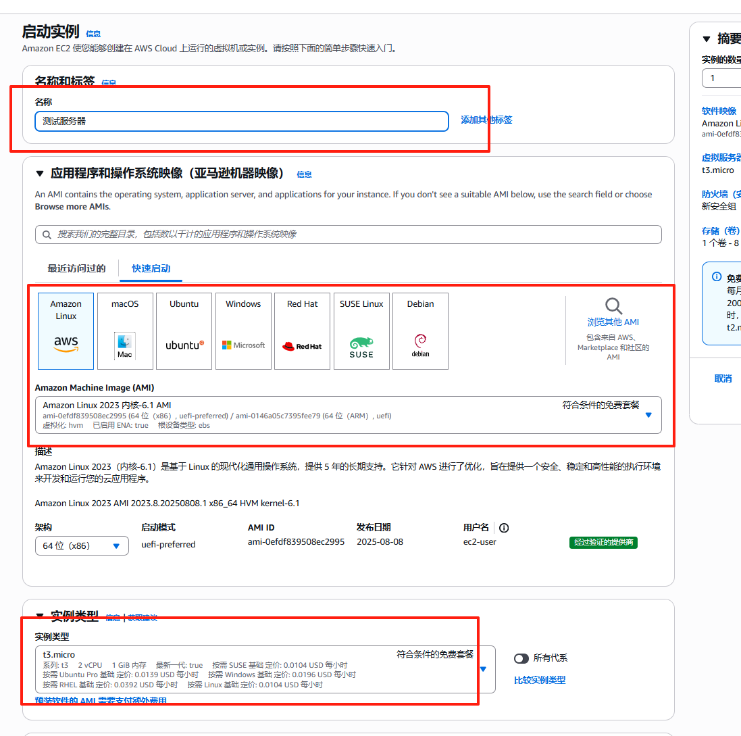This screenshot has height=736, width=741.
Task: Select the Red Hat AMI tile
Action: pyautogui.click(x=303, y=331)
